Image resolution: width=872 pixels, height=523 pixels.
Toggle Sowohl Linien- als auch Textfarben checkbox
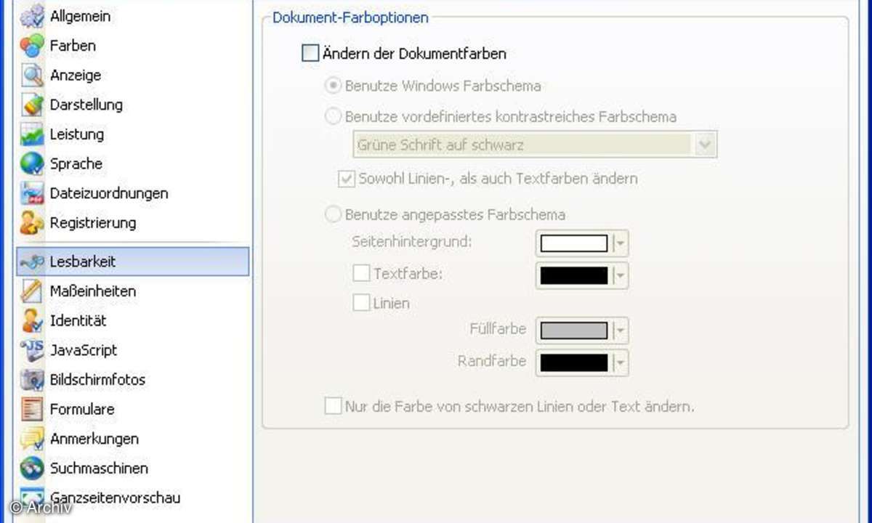click(346, 178)
